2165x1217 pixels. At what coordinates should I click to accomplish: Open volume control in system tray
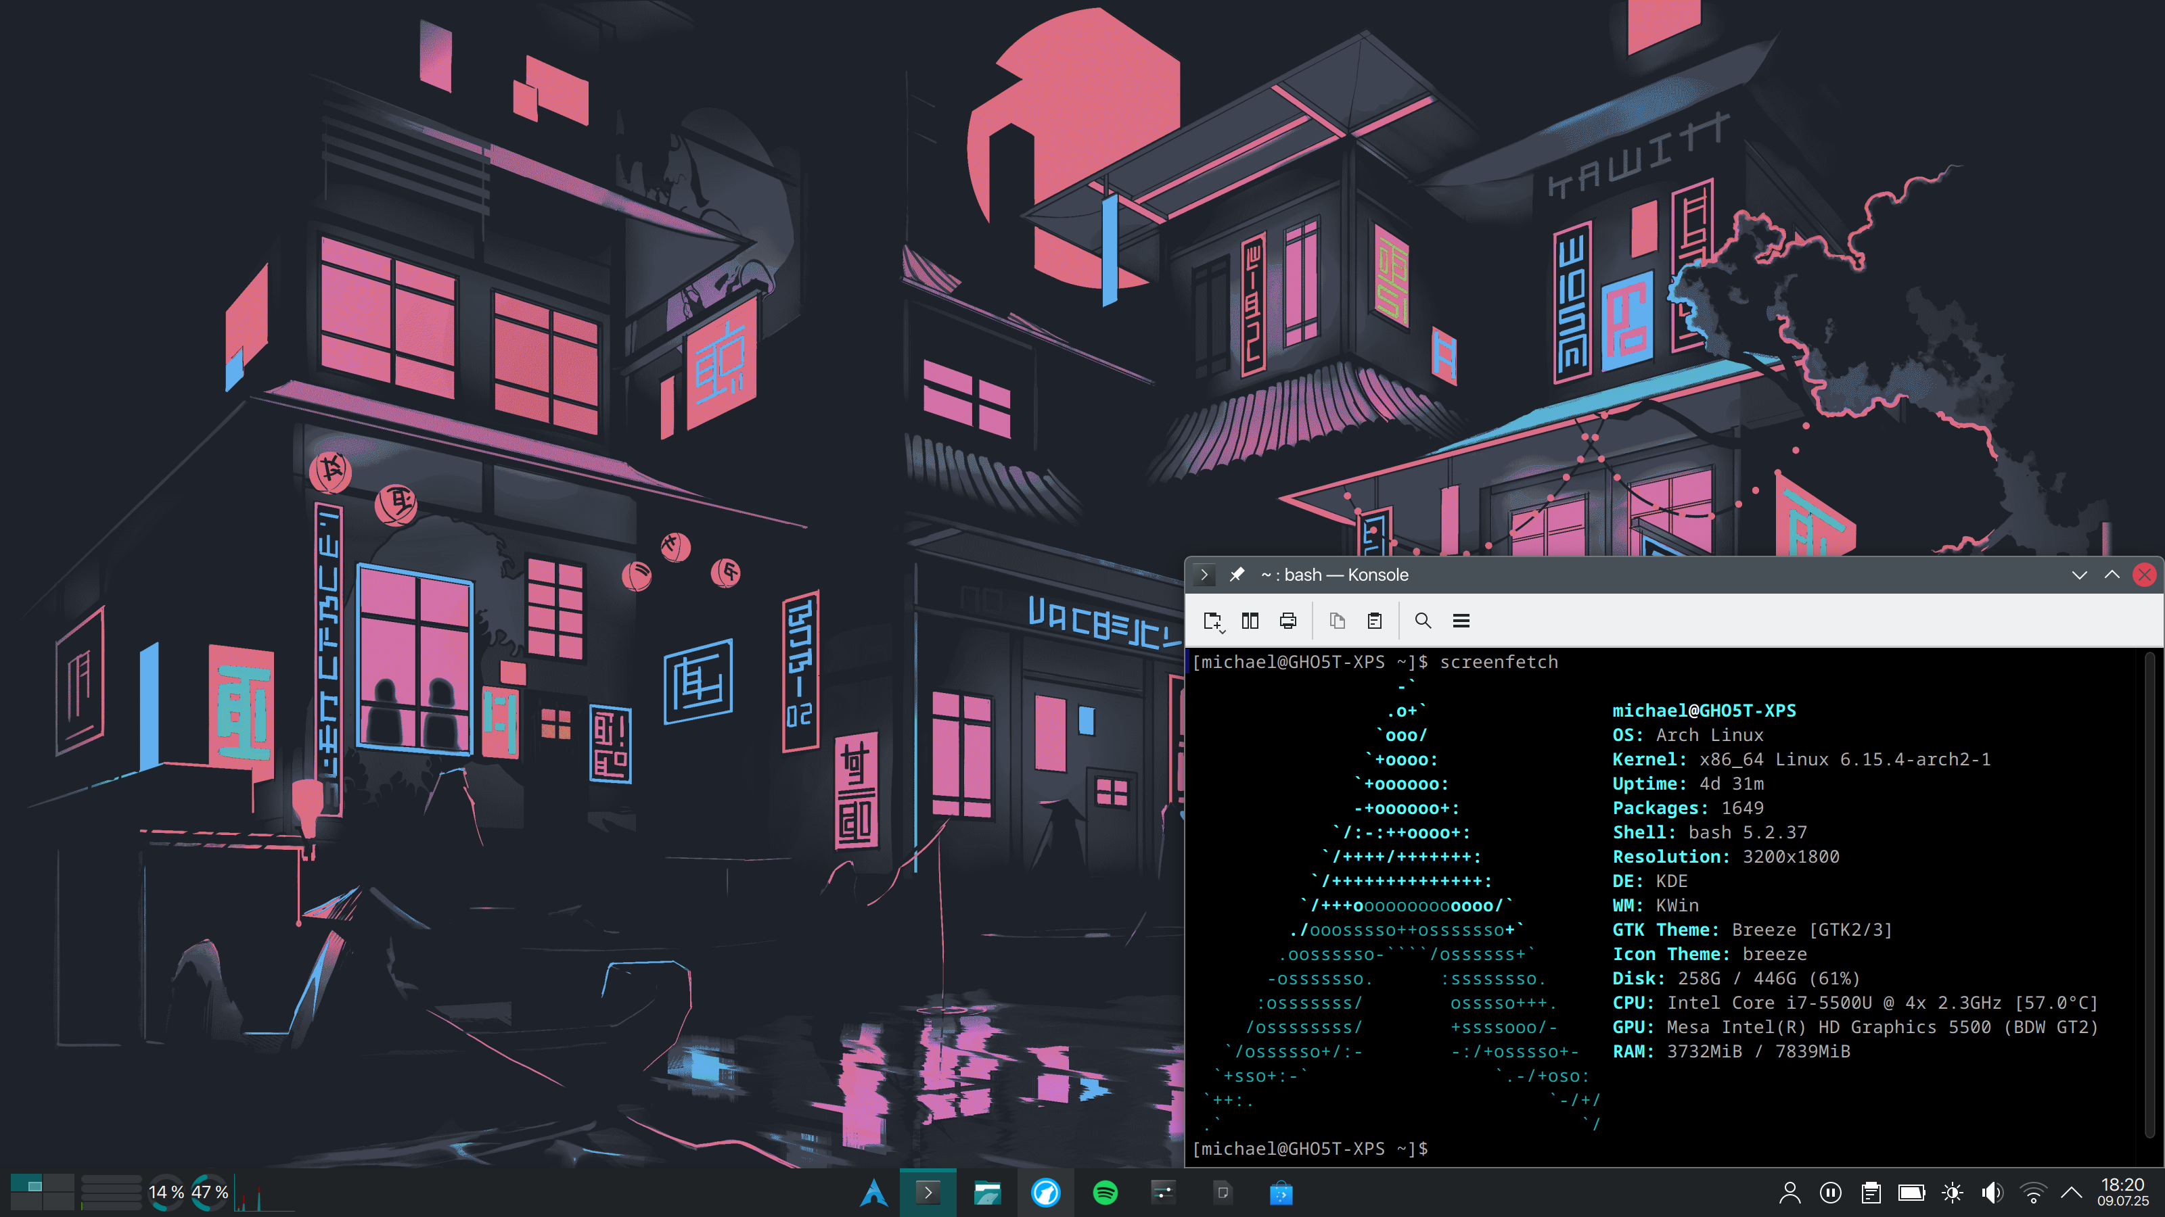pos(1992,1193)
